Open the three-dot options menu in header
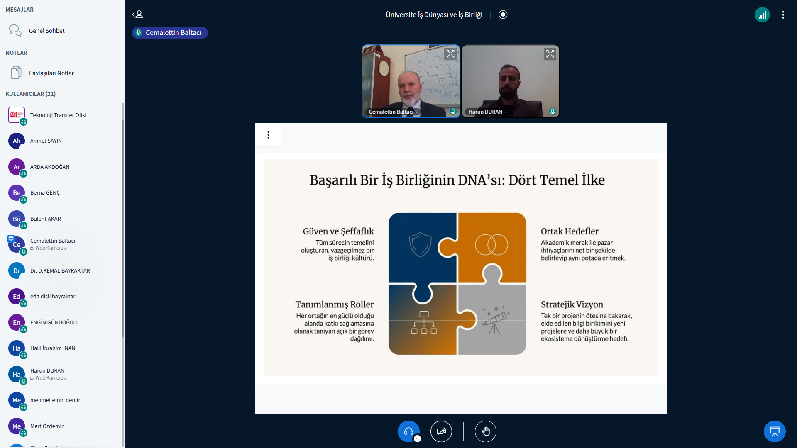Screen dimensions: 797x448 coord(783,15)
